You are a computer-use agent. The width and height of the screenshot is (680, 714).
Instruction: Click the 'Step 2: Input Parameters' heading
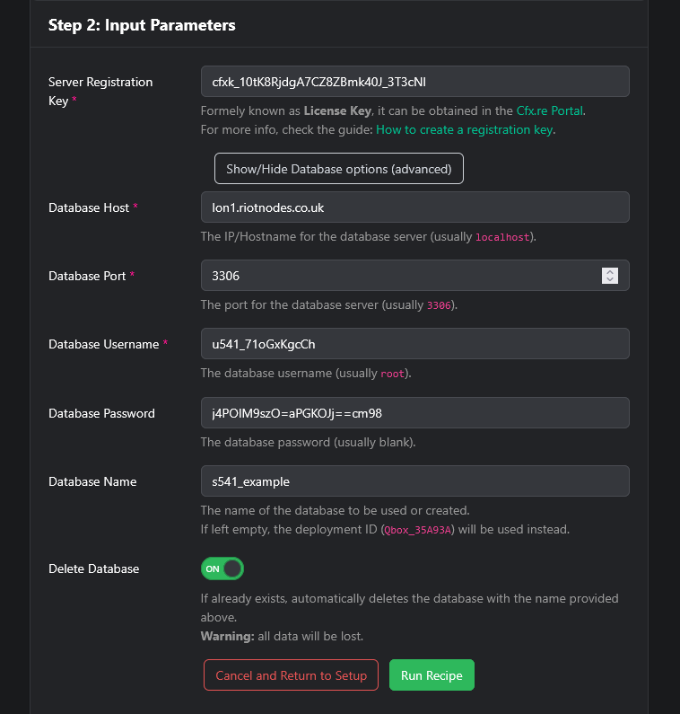tap(142, 25)
